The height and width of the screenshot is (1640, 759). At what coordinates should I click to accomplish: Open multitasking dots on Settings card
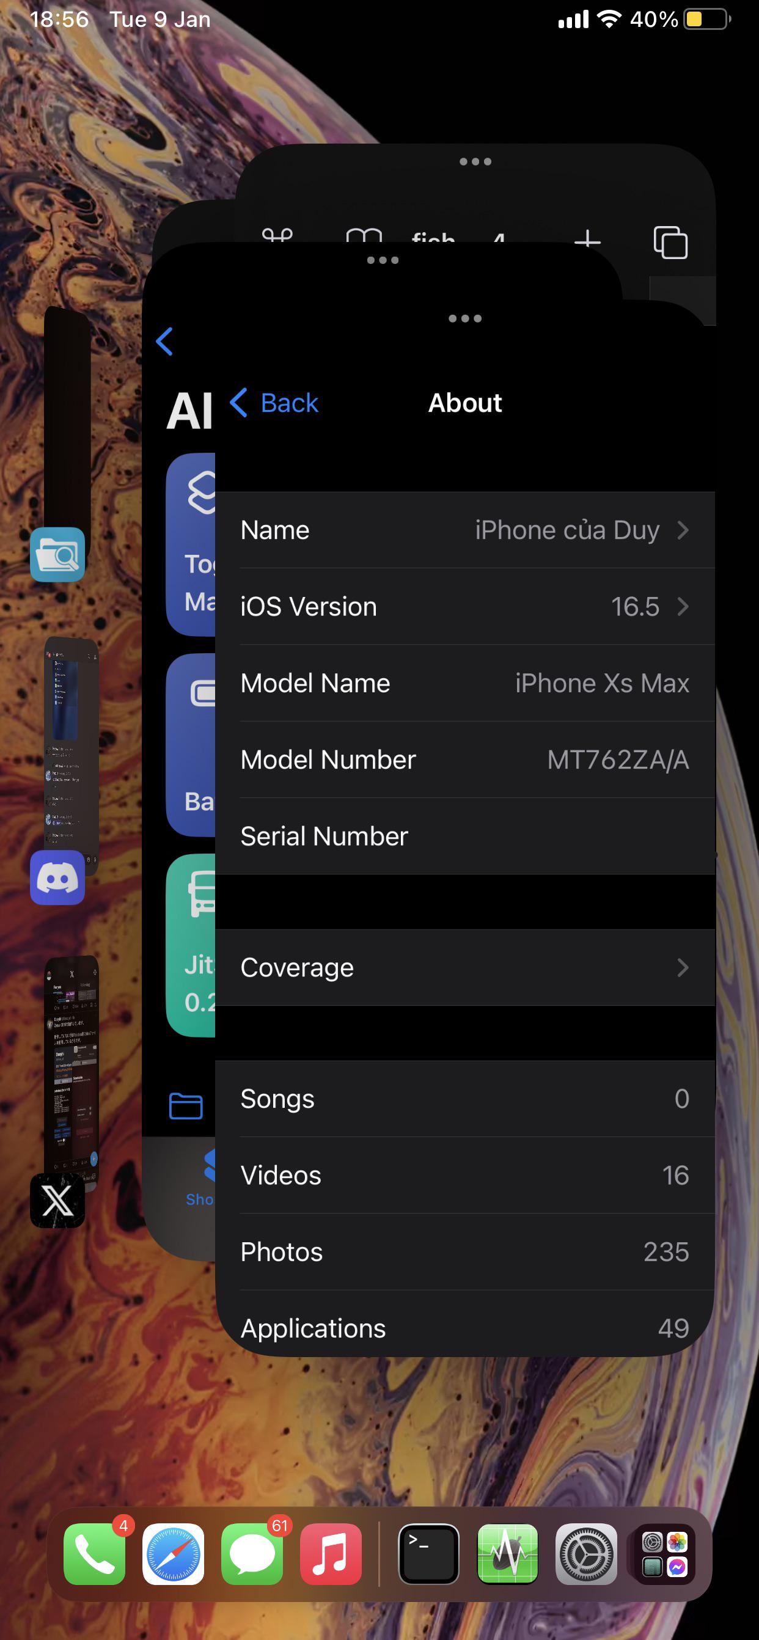point(465,318)
